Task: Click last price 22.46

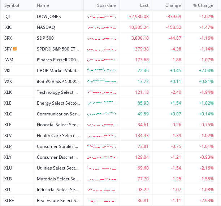Action: coord(143,71)
